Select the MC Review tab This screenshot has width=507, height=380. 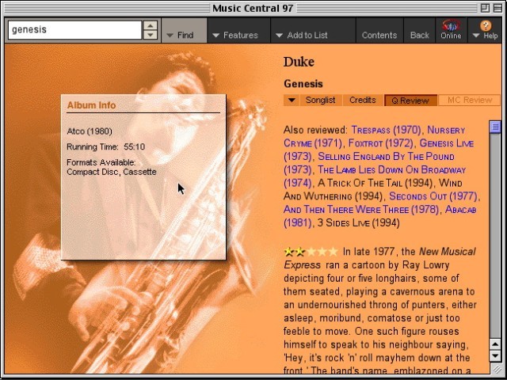[469, 101]
